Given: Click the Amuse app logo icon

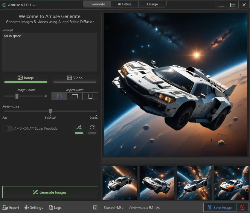Looking at the screenshot, I should point(4,5).
